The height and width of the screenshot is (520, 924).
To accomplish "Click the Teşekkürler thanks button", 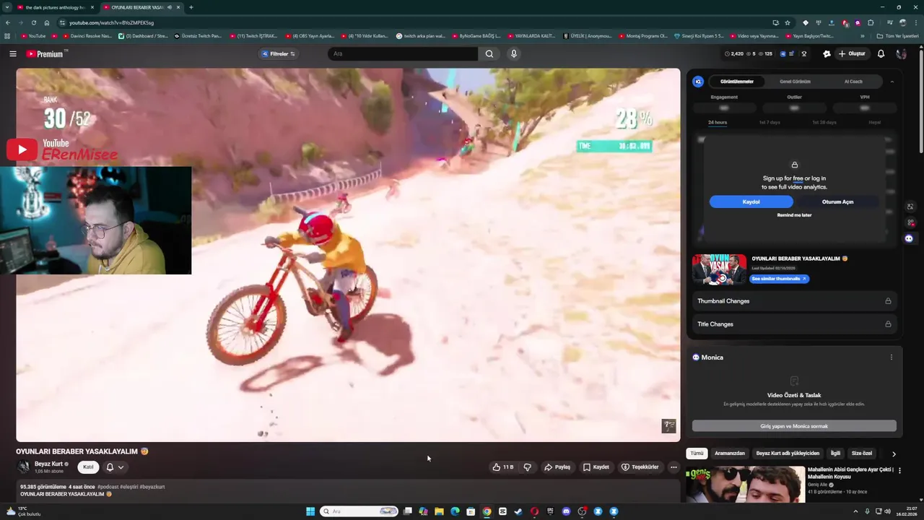I will pos(640,467).
